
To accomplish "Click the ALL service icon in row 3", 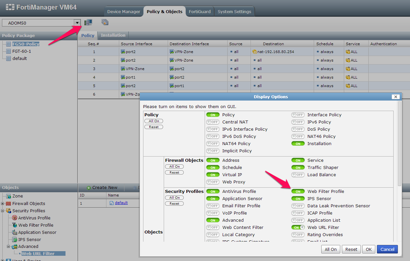I will 348,69.
